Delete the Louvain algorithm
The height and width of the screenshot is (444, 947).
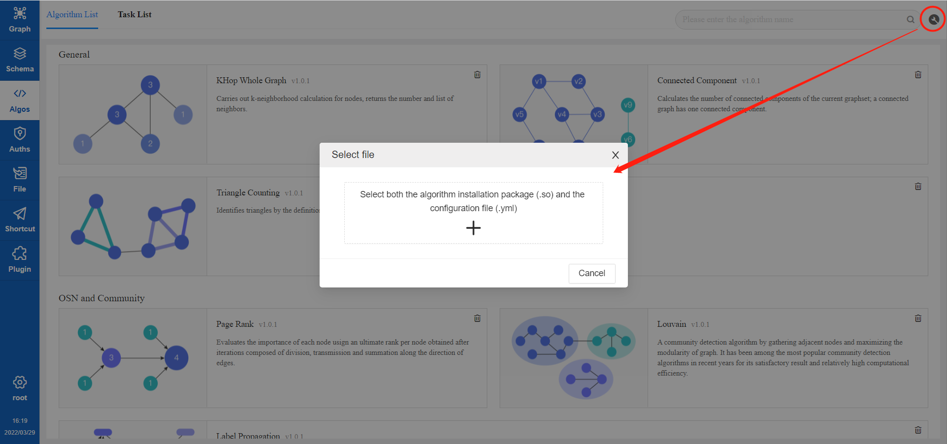click(x=918, y=318)
